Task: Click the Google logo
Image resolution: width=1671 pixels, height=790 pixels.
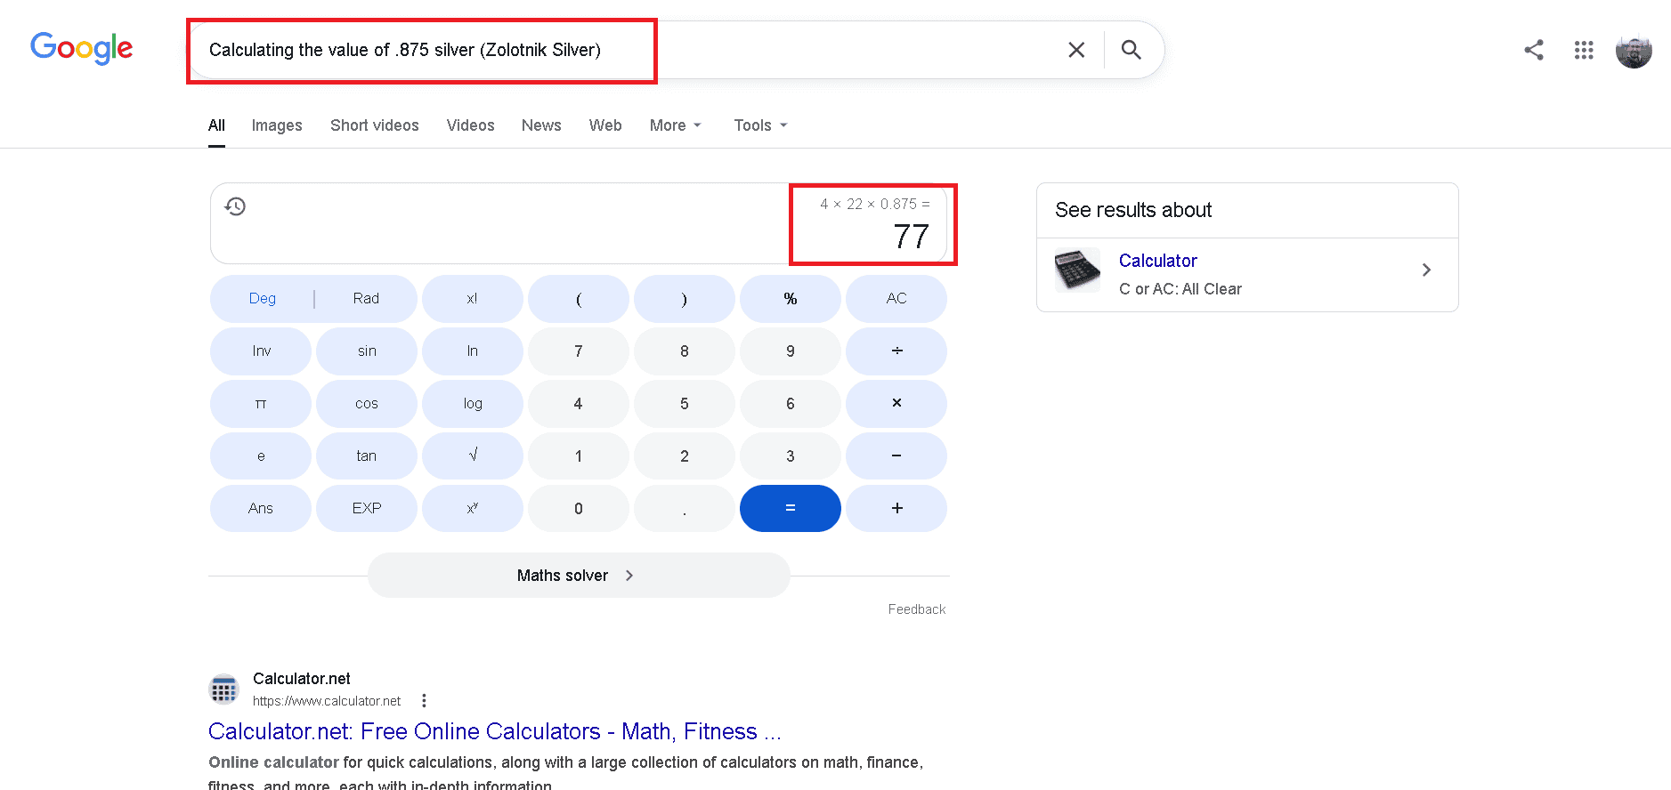Action: (82, 48)
